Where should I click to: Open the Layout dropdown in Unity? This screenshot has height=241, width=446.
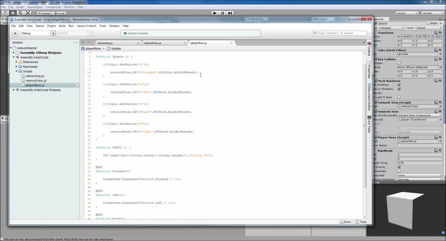tap(432, 13)
